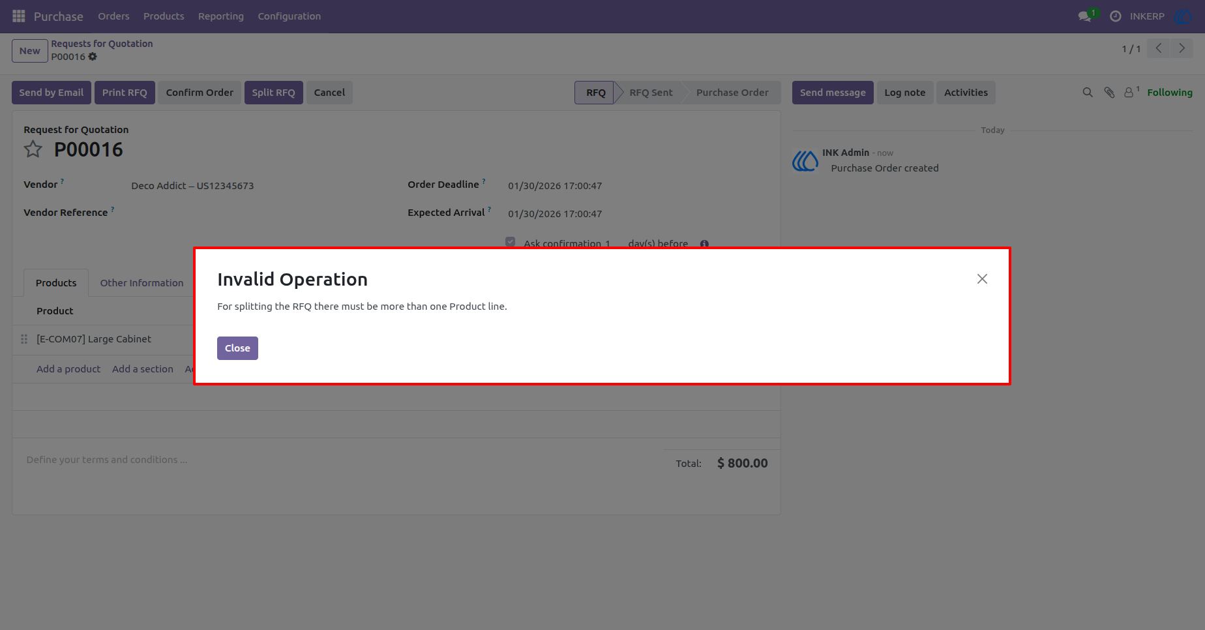Toggle Ask confirmation checkbox
Image resolution: width=1205 pixels, height=630 pixels.
pos(511,242)
